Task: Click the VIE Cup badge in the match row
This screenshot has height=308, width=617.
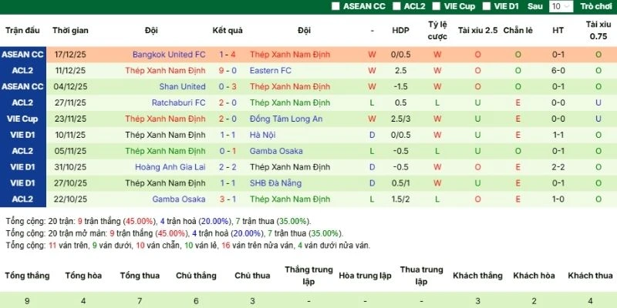Action: pos(22,119)
